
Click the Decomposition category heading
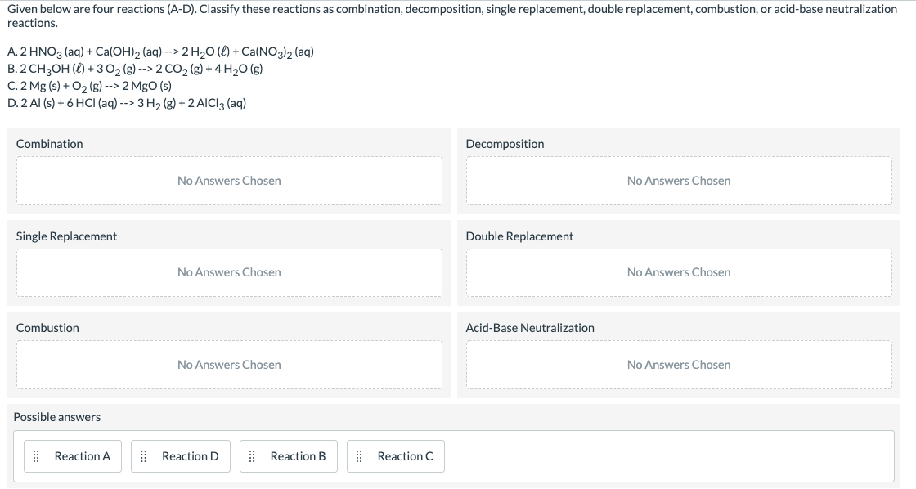[x=505, y=144]
